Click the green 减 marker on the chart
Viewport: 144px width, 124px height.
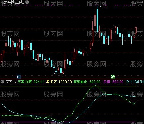click(113, 77)
